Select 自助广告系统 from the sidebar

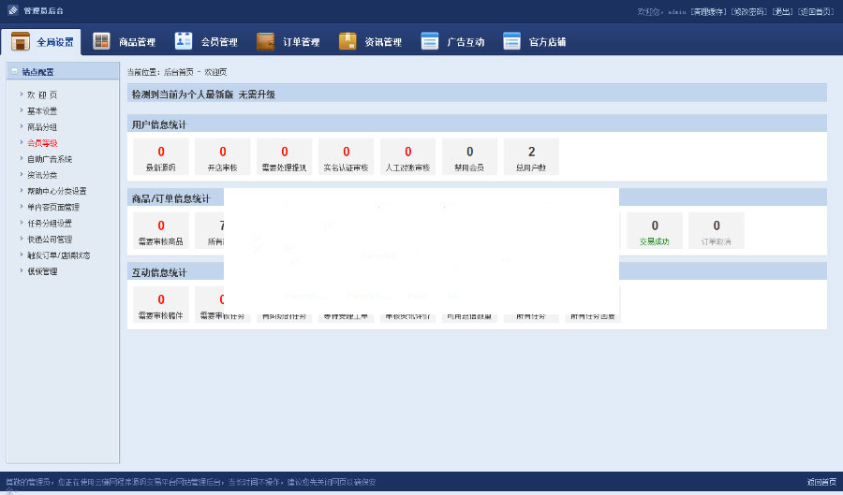(x=49, y=159)
